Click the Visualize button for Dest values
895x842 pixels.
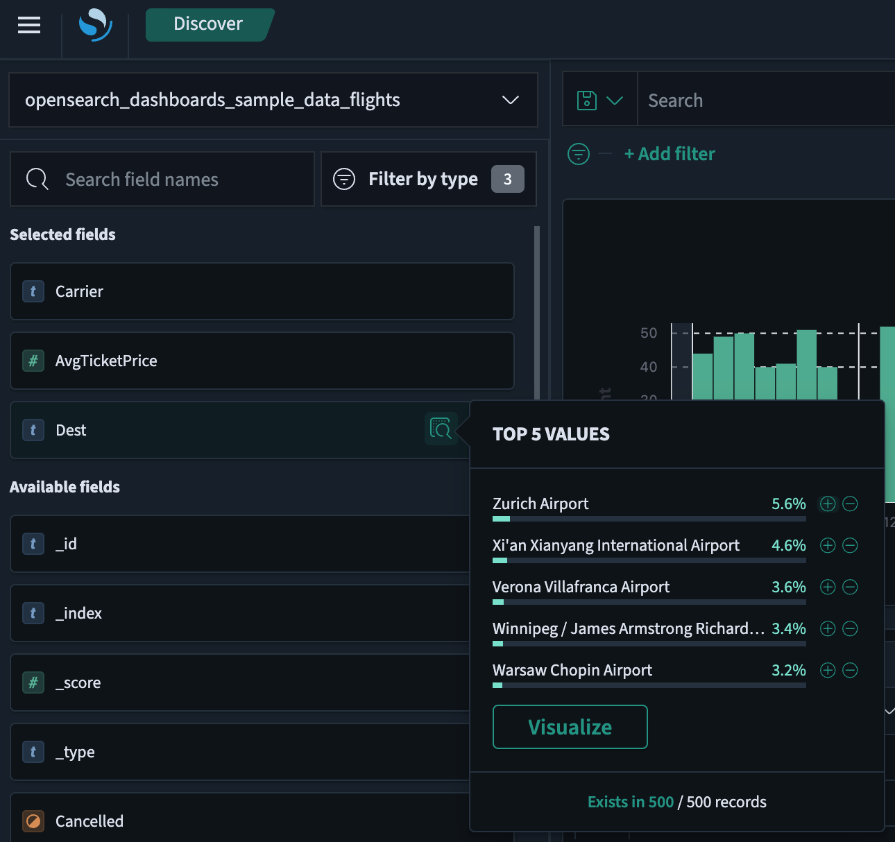point(570,726)
